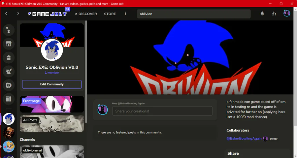Open the quill-and-inkwell quests icon
Image resolution: width=297 pixels, height=158 pixels.
(x=9, y=71)
